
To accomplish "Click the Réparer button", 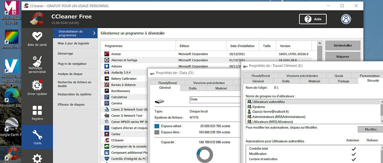I will tap(343, 57).
